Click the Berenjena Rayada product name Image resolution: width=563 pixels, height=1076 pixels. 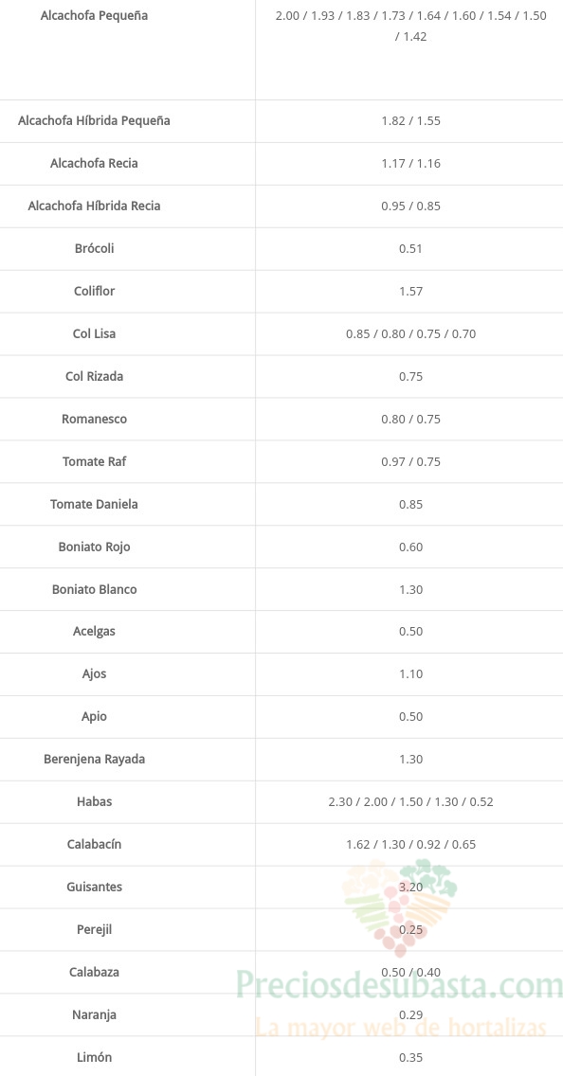94,759
